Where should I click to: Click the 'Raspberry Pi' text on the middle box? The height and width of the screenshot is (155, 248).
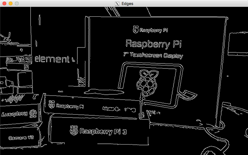point(70,106)
